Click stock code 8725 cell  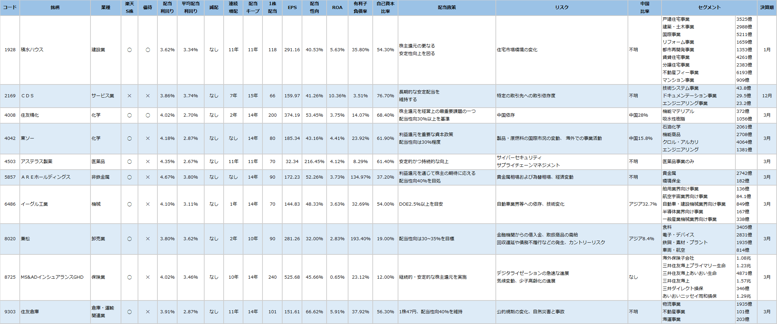click(10, 277)
